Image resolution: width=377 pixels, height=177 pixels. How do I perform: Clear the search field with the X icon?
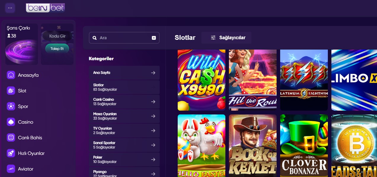pos(153,38)
